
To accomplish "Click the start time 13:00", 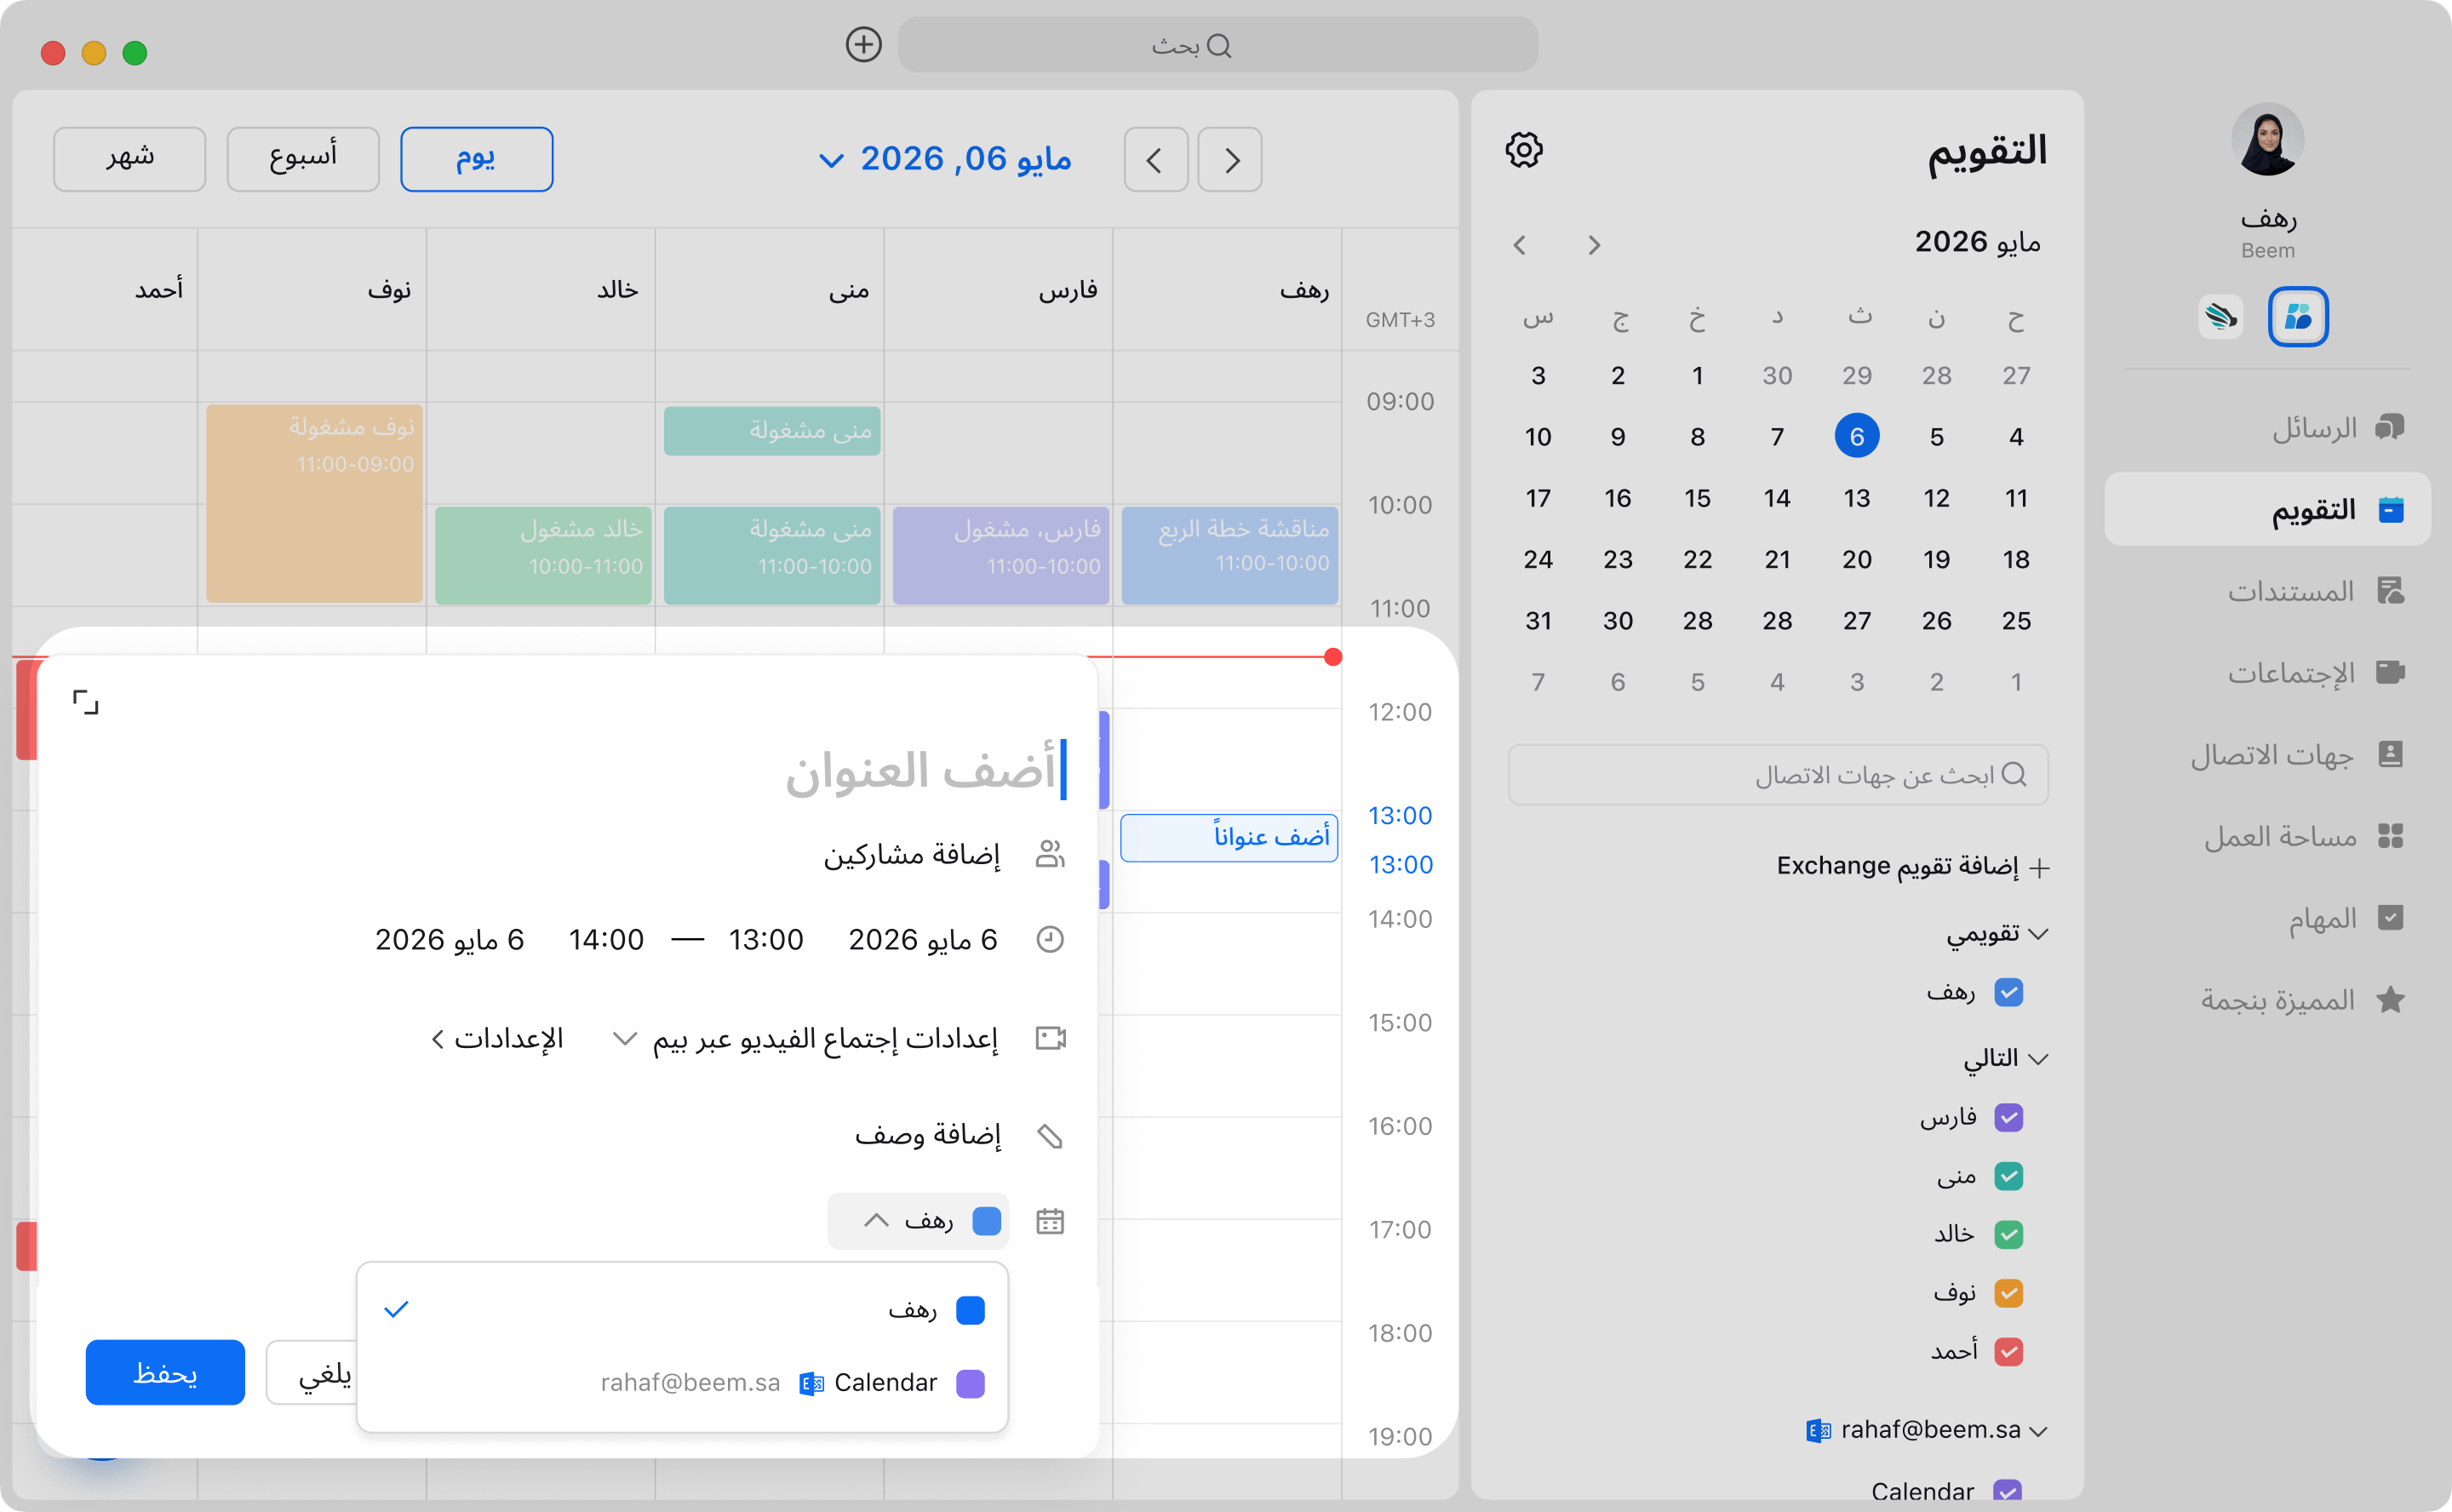I will tap(766, 940).
